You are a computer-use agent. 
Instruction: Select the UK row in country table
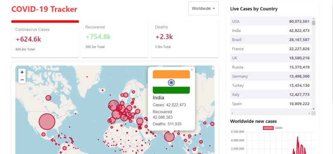(x=271, y=58)
